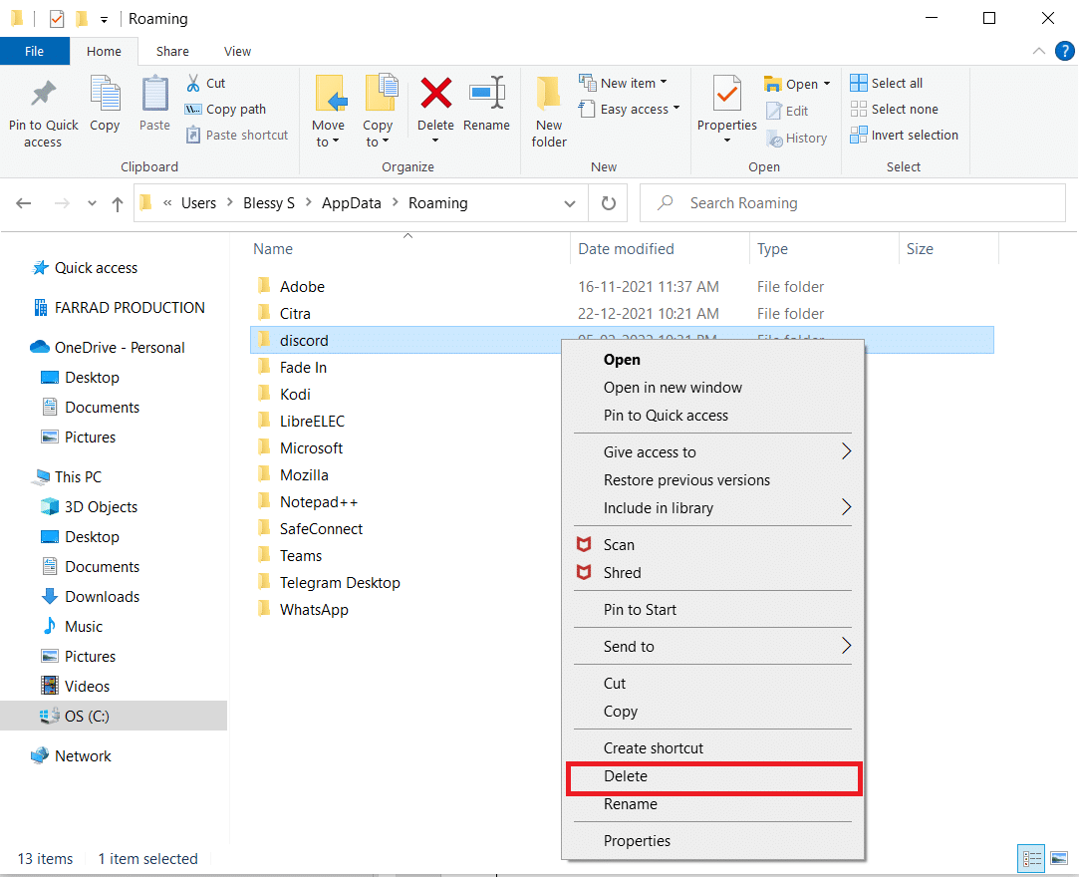The height and width of the screenshot is (877, 1079).
Task: Click Select all in the ribbon
Action: (x=887, y=83)
